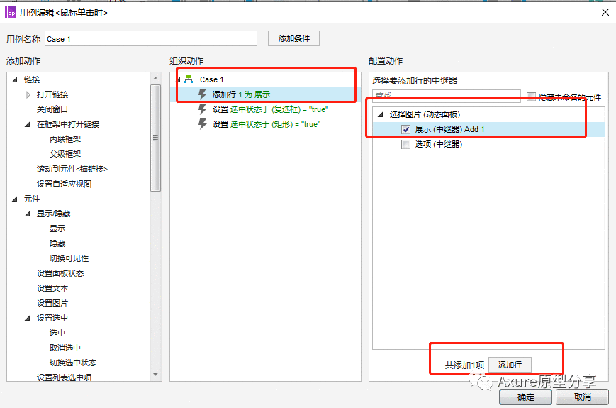Select the 内联框架 action

tap(65, 139)
